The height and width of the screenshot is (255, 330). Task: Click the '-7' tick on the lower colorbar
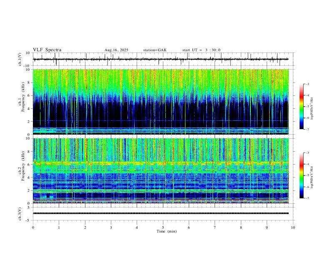click(x=307, y=198)
